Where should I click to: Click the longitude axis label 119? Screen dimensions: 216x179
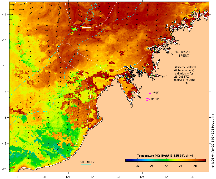pyautogui.click(x=19, y=177)
